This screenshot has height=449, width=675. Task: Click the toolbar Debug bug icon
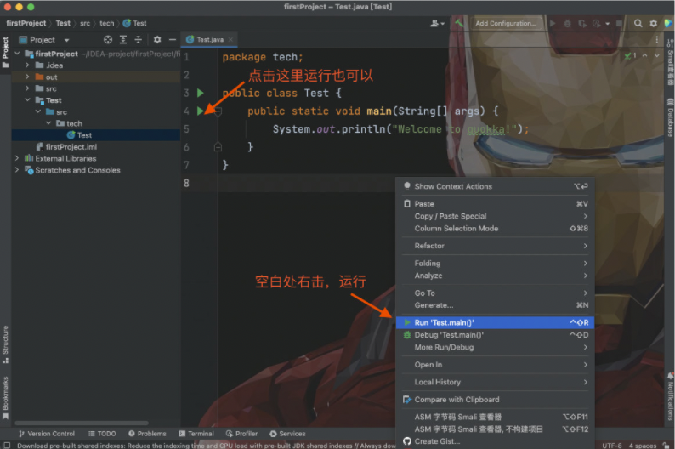[x=567, y=23]
